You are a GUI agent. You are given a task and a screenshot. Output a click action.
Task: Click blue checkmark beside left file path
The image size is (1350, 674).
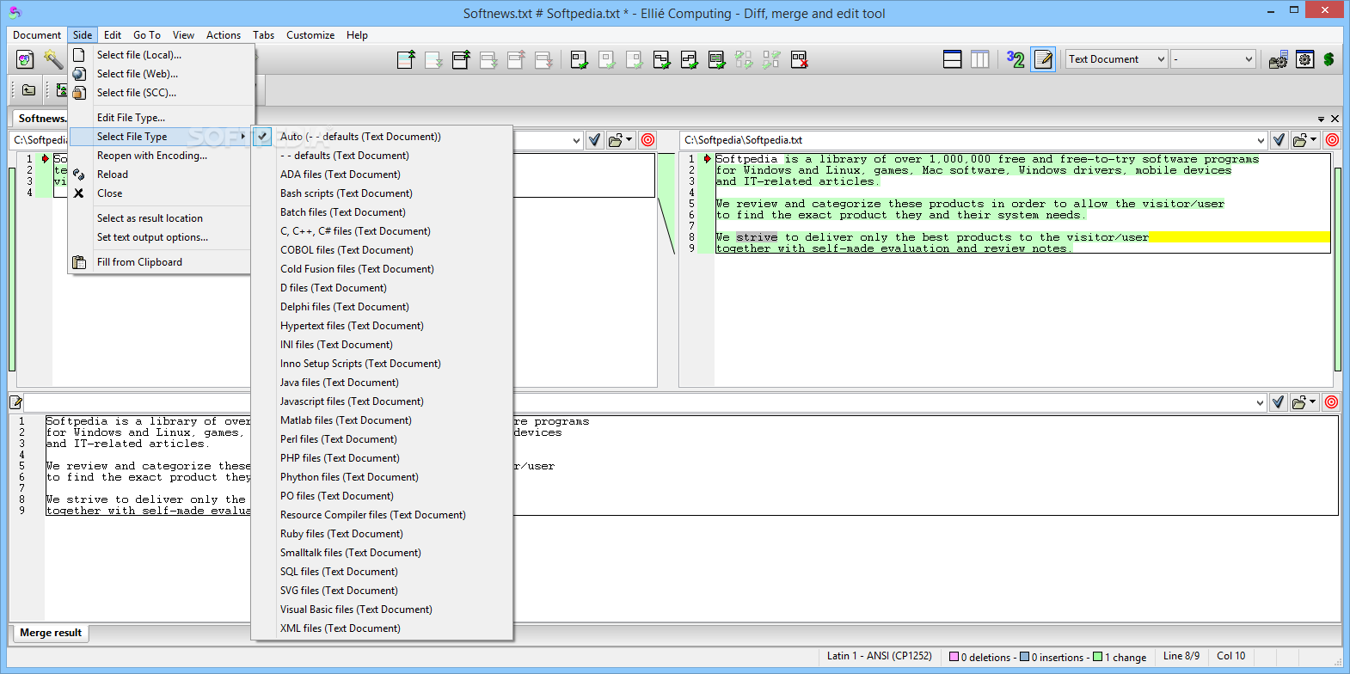pyautogui.click(x=594, y=140)
